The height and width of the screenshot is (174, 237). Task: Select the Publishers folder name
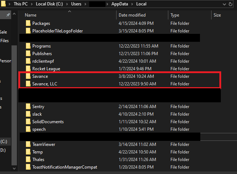coord(42,54)
